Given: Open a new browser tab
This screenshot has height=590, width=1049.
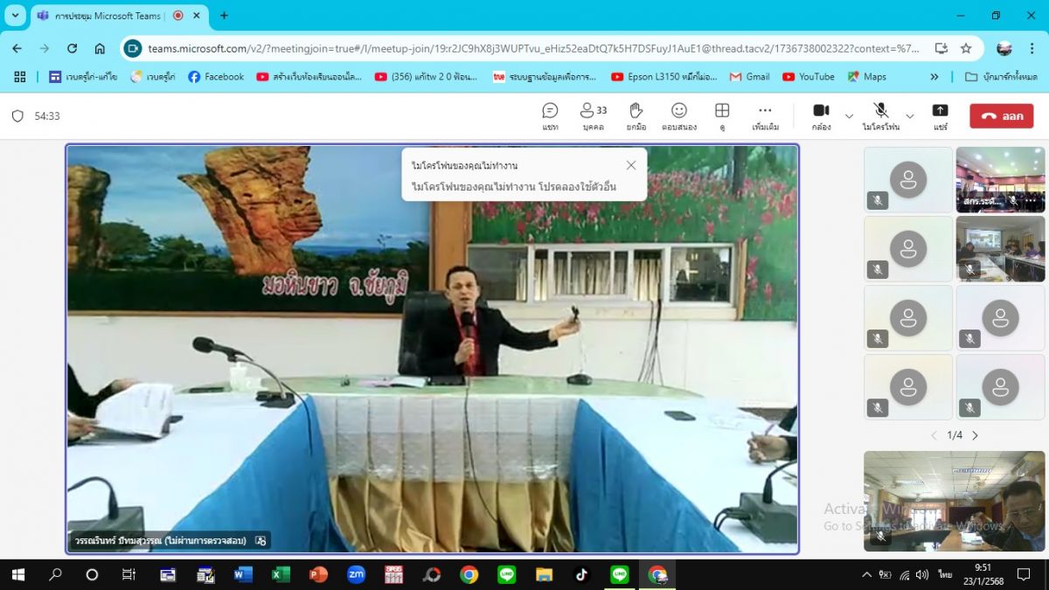Looking at the screenshot, I should point(224,16).
